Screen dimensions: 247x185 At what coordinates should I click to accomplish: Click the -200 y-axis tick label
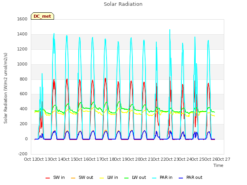(23, 154)
